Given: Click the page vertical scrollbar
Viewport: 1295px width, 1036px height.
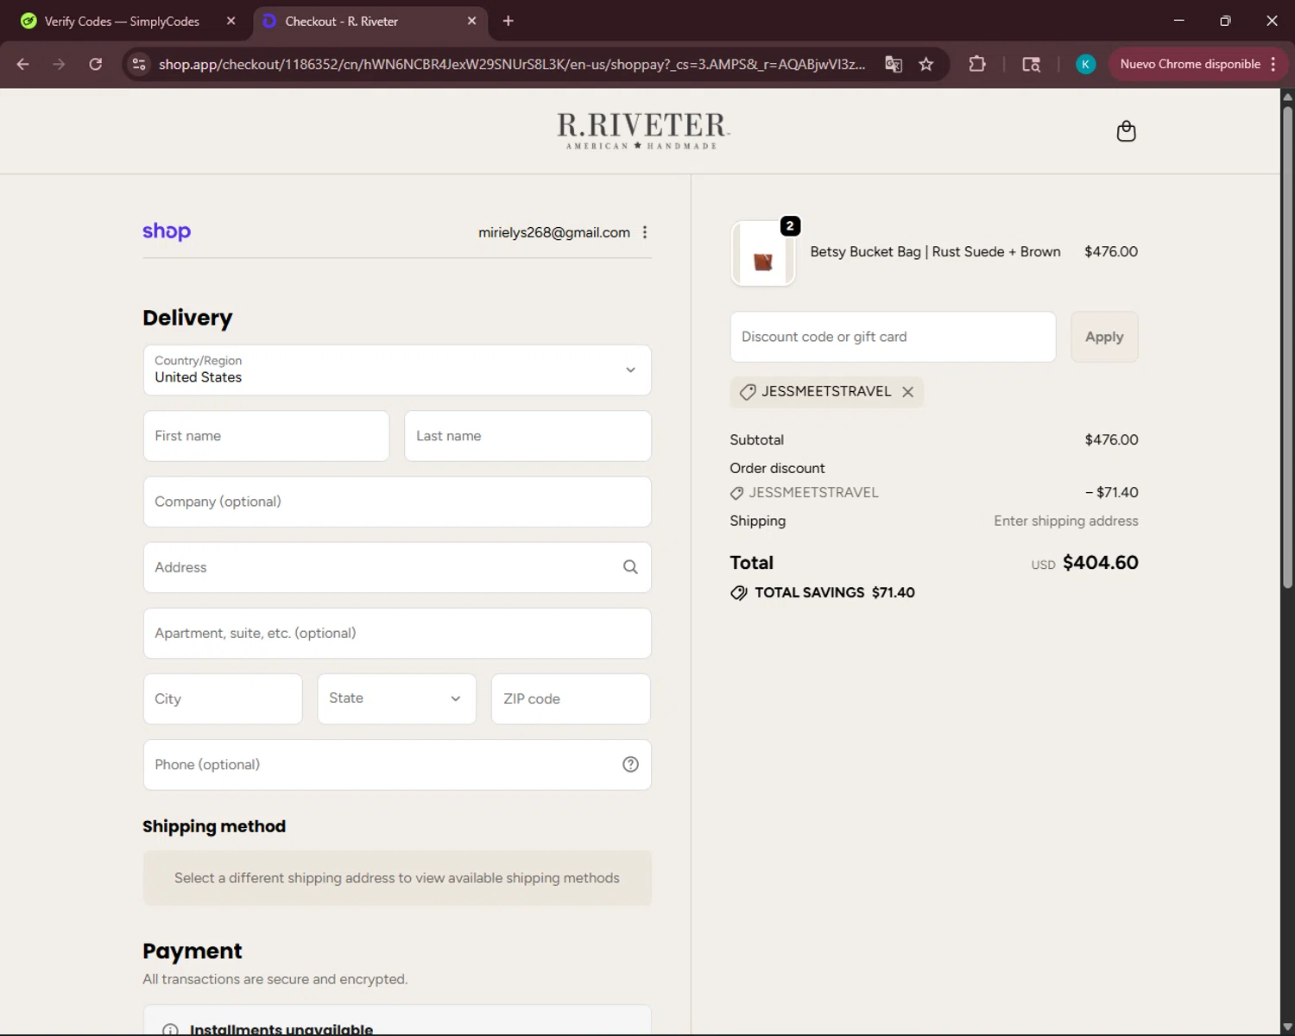Looking at the screenshot, I should point(1287,345).
